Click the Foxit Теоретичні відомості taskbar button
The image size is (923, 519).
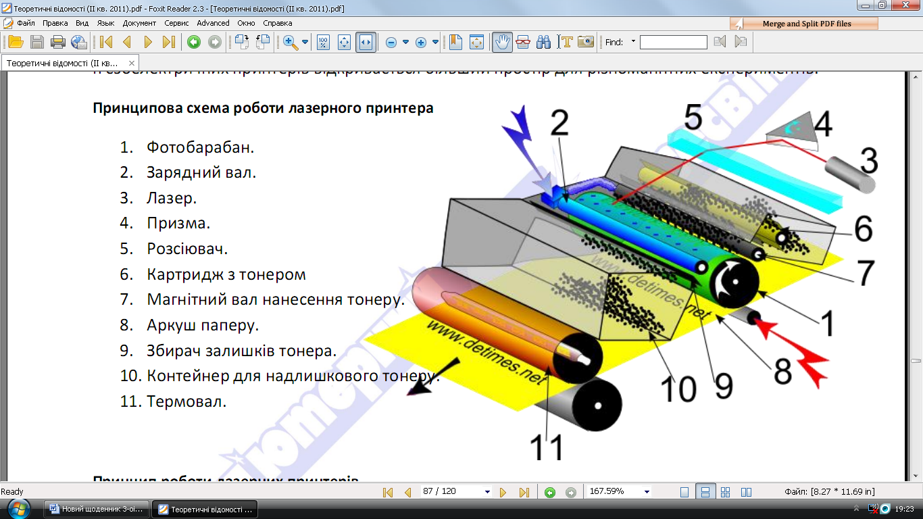coord(205,509)
